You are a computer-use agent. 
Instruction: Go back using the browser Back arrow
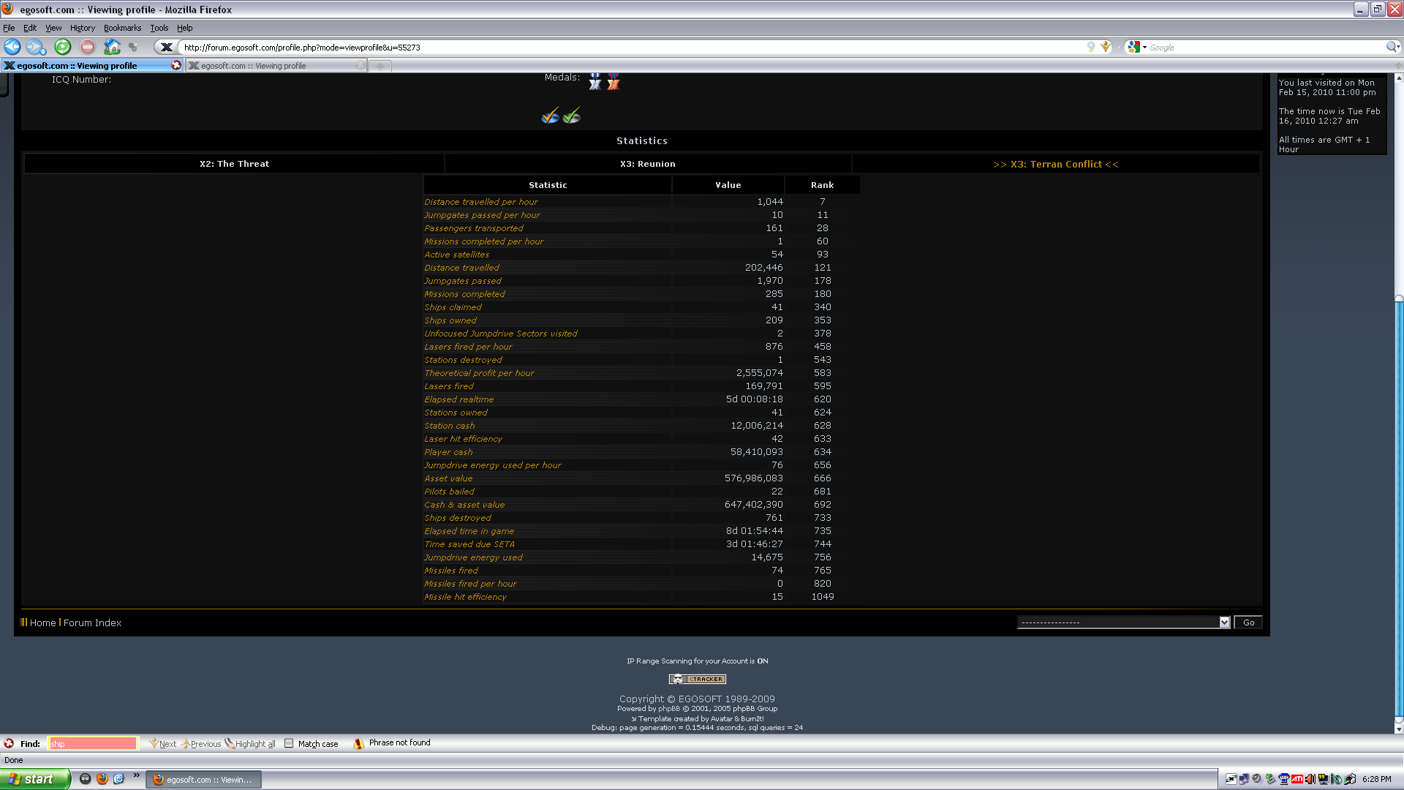click(12, 48)
